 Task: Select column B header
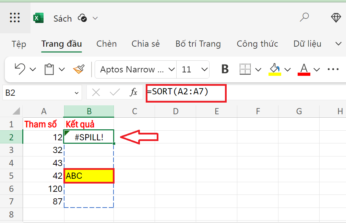coord(89,111)
